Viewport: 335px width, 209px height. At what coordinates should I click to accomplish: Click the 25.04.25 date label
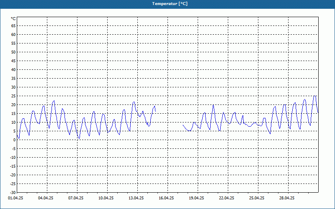(x=257, y=198)
